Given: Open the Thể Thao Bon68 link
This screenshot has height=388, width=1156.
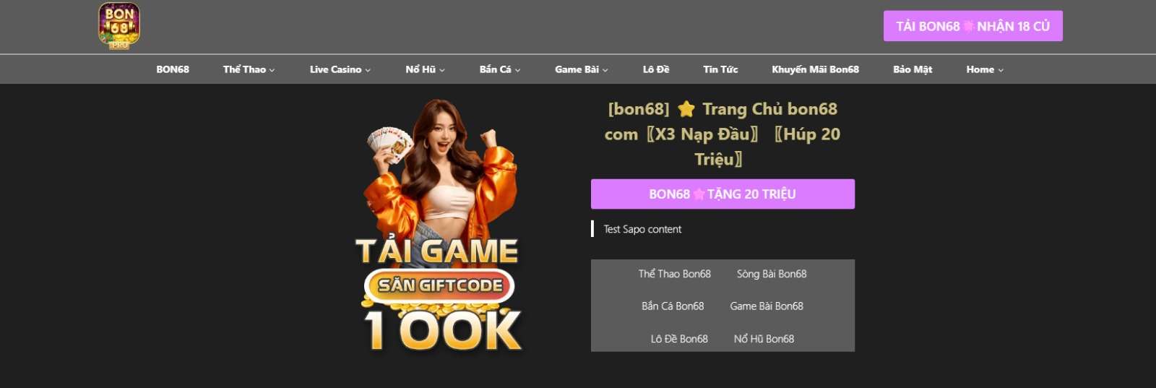Looking at the screenshot, I should 674,274.
